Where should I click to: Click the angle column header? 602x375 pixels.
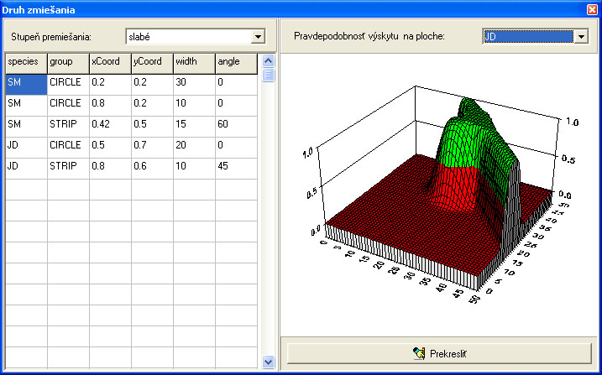pos(236,62)
